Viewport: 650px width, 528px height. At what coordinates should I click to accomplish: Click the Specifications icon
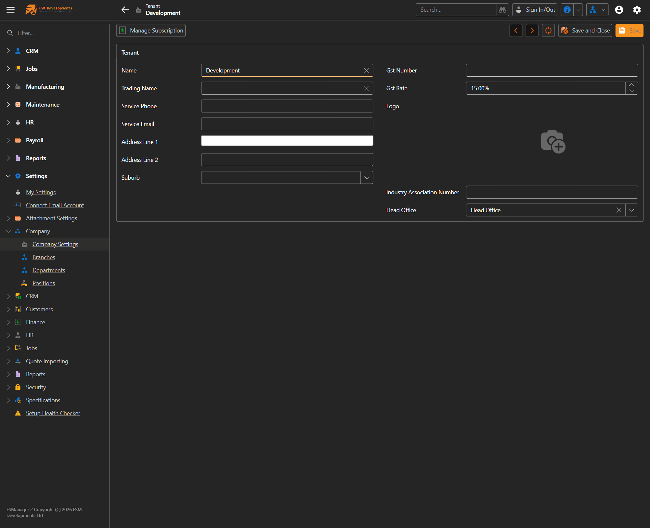click(x=18, y=400)
